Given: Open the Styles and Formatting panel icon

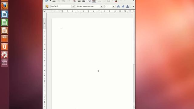Looking at the screenshot, I should pos(47,6).
